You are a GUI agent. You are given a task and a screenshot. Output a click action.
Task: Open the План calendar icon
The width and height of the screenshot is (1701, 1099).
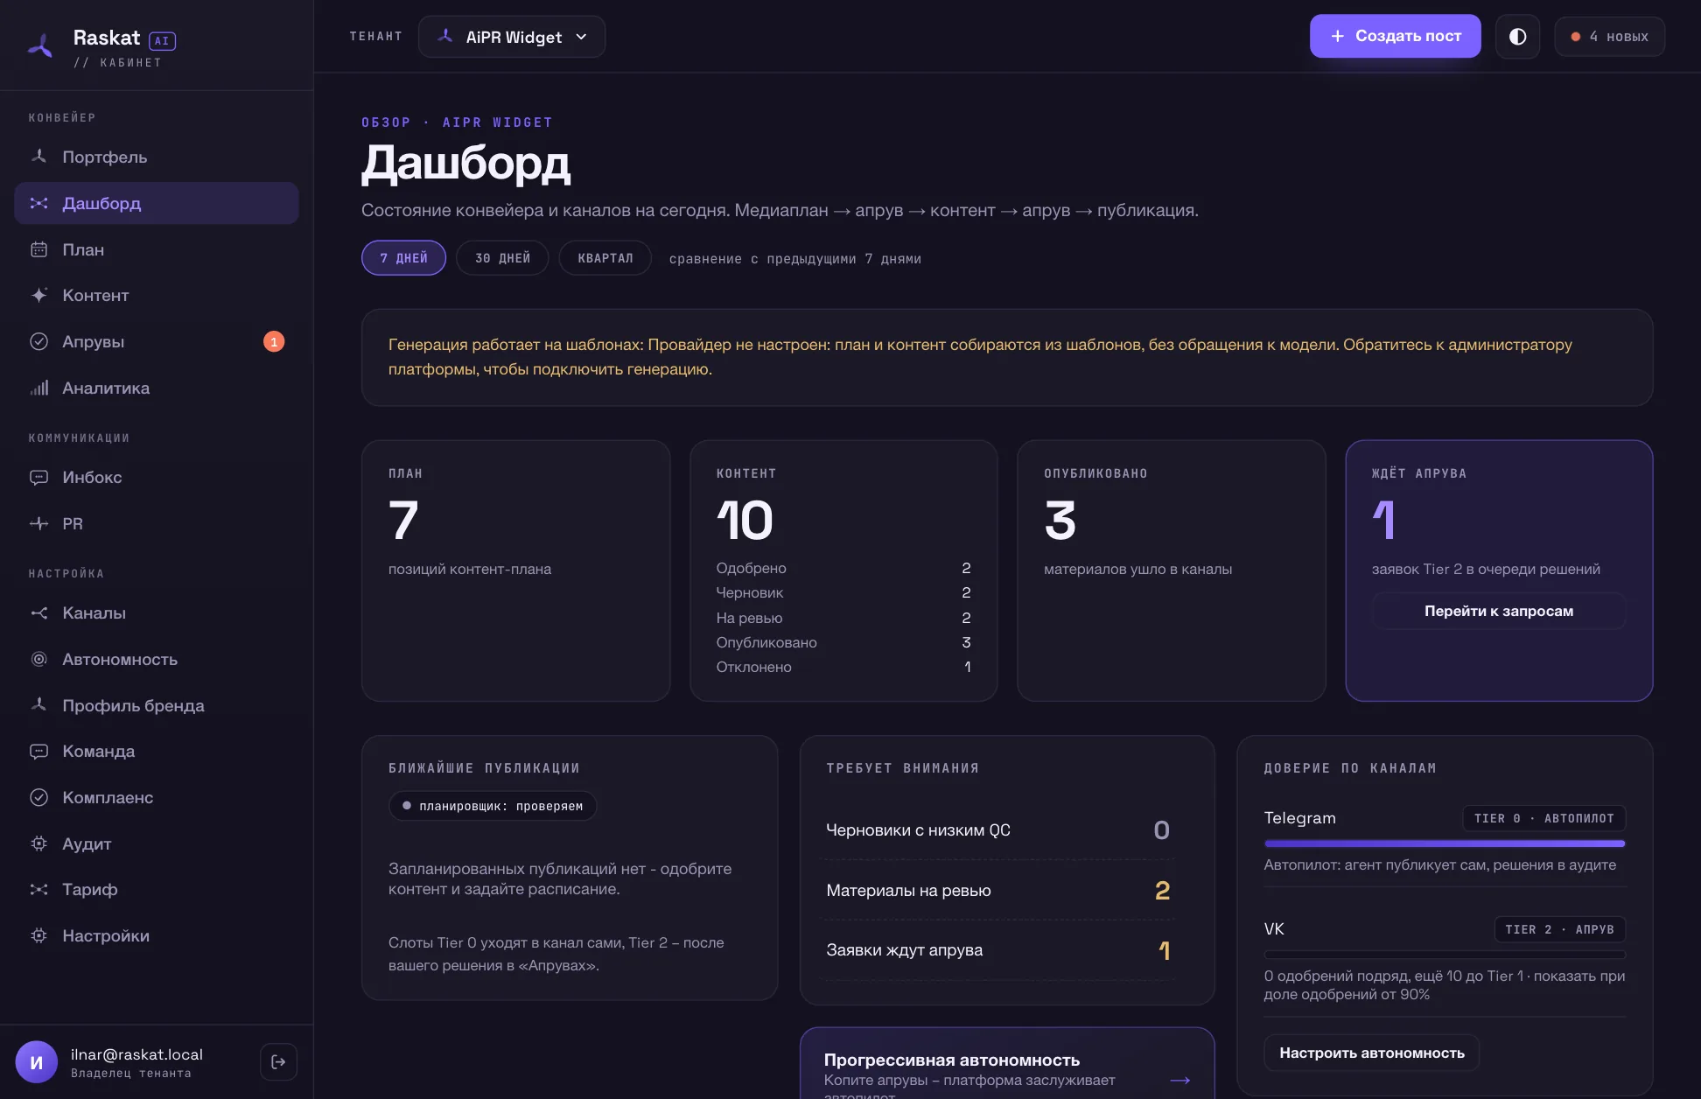click(38, 249)
